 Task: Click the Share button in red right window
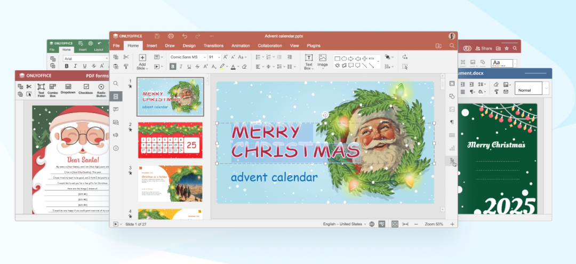[x=483, y=49]
